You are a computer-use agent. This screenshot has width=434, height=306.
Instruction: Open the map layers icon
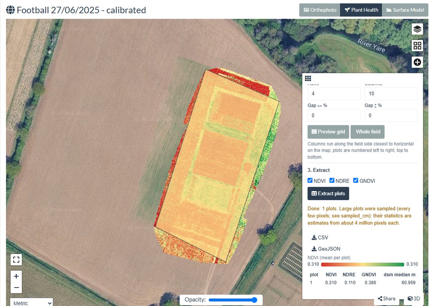pyautogui.click(x=417, y=29)
